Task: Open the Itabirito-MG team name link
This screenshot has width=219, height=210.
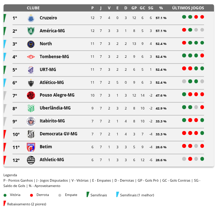Action: point(52,121)
